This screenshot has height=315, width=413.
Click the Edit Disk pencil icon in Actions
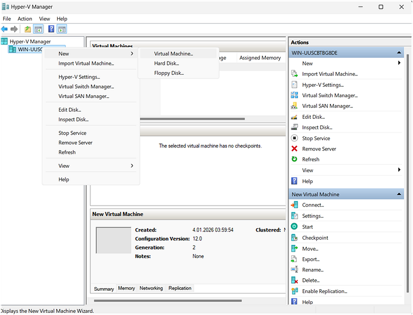(x=294, y=117)
